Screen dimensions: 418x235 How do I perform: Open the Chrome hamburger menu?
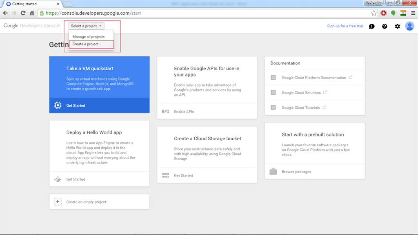tap(413, 13)
